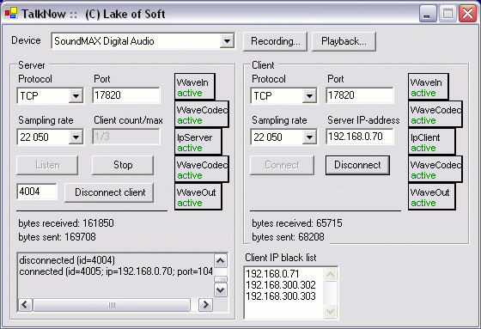Click the Client Port field 17820
The height and width of the screenshot is (329, 481).
[x=360, y=95]
